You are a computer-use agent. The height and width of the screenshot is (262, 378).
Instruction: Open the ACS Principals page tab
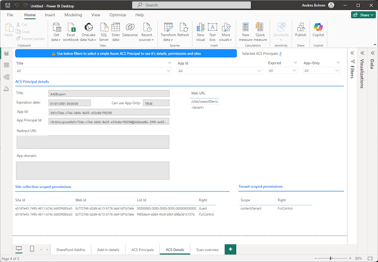click(143, 250)
